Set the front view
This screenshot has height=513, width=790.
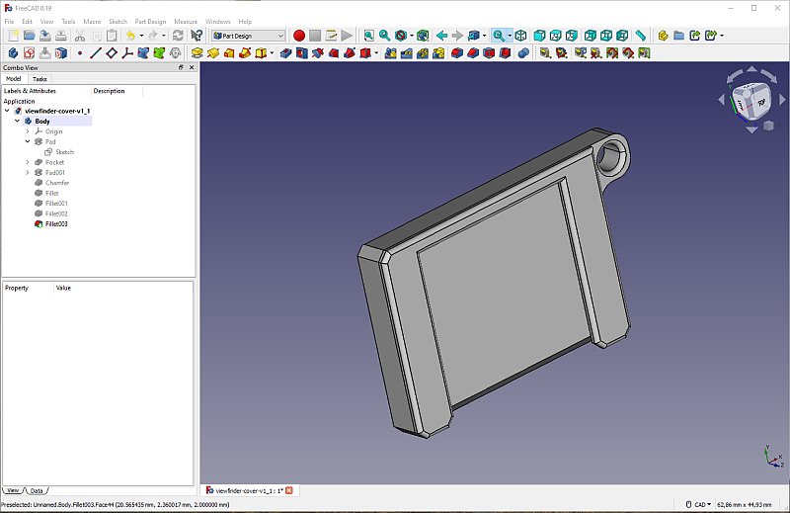(539, 36)
